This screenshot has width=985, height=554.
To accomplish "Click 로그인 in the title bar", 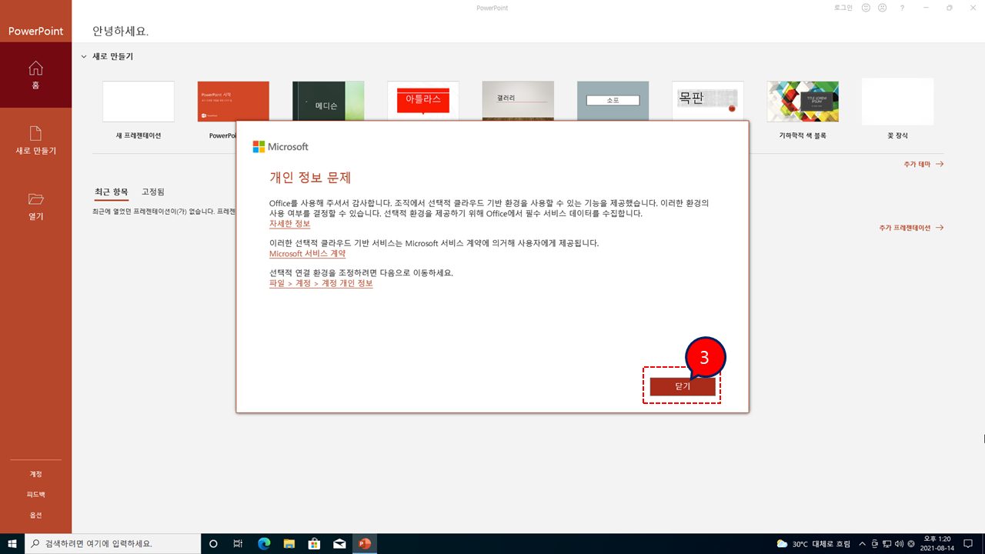I will [843, 8].
